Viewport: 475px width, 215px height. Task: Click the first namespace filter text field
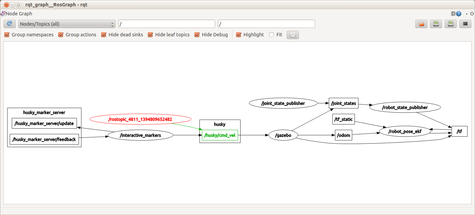[x=167, y=24]
